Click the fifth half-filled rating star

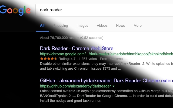point(55,59)
